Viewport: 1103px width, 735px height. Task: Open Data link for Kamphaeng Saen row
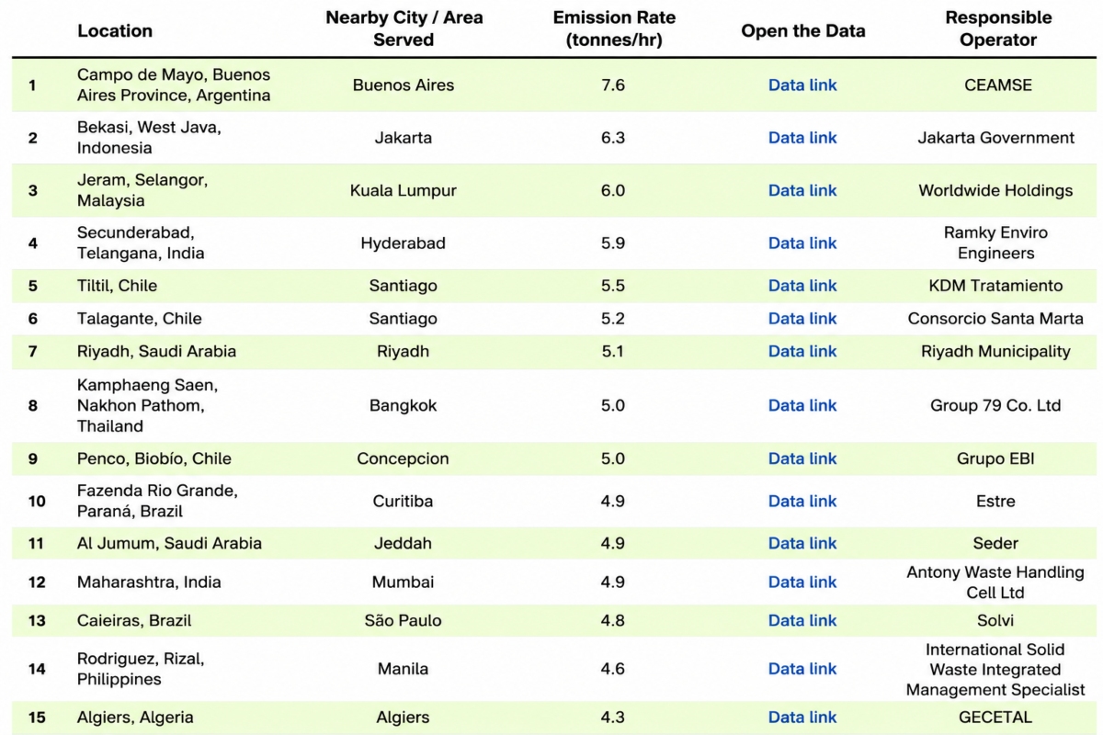(802, 405)
